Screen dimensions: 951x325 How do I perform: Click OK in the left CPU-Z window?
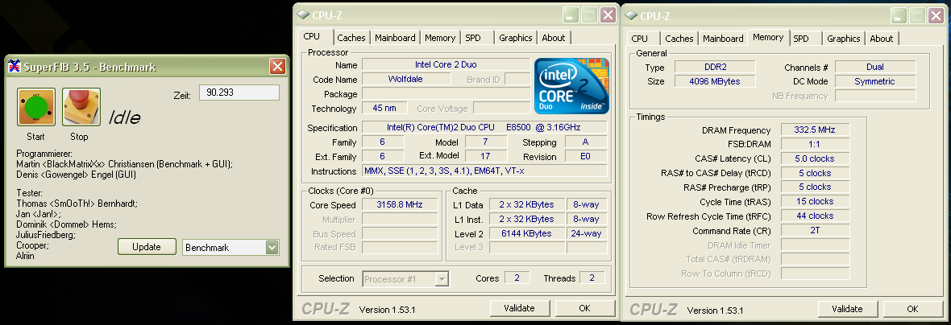click(584, 308)
